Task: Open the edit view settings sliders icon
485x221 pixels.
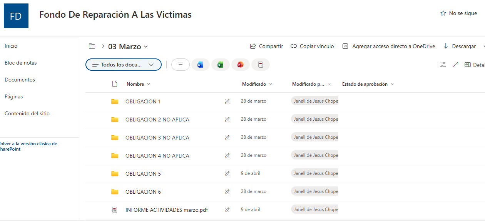Action: 443,65
